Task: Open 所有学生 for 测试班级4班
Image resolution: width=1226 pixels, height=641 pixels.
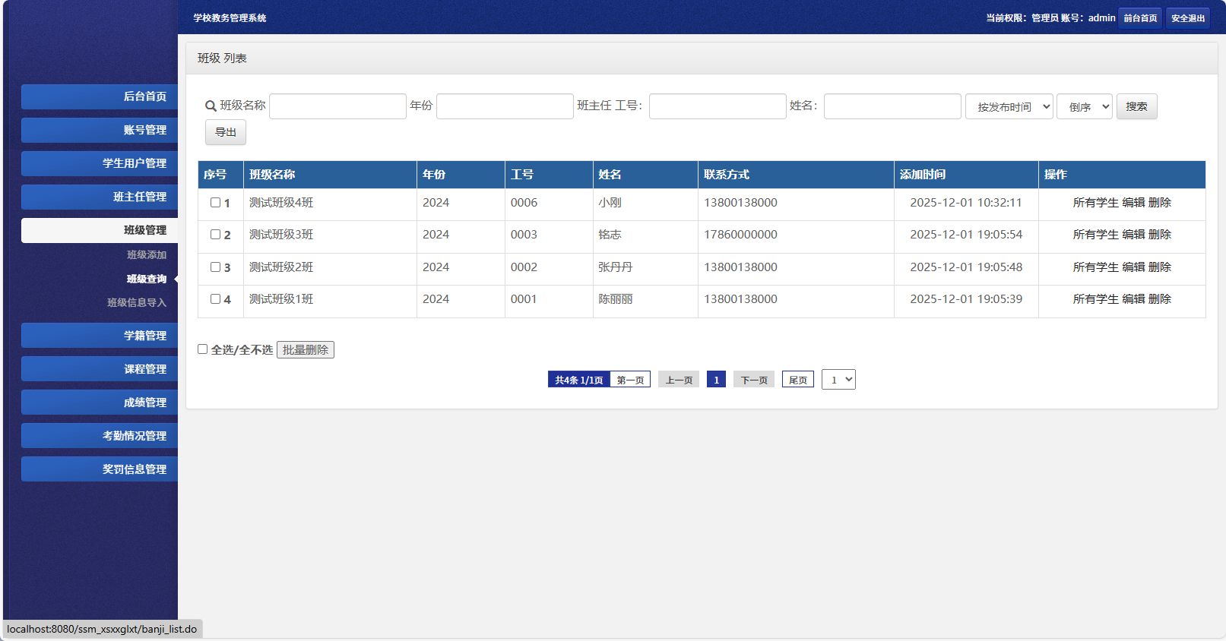Action: pyautogui.click(x=1096, y=203)
